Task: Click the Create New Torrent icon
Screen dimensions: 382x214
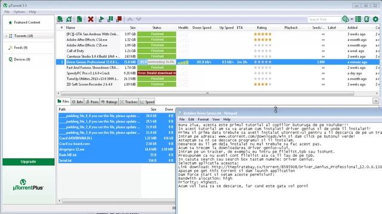Action: coord(79,19)
